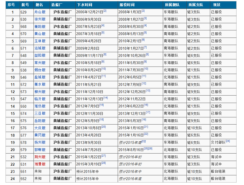Follow citation [28] after 2015年3月19日
Viewport: 244px width, 185px height.
tap(104, 163)
